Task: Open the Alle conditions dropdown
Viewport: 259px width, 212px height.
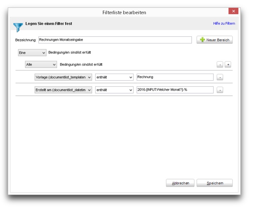Action: coord(41,64)
